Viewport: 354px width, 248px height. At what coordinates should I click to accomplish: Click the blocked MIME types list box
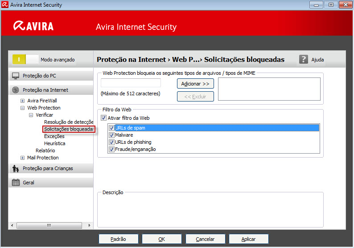tap(269, 89)
